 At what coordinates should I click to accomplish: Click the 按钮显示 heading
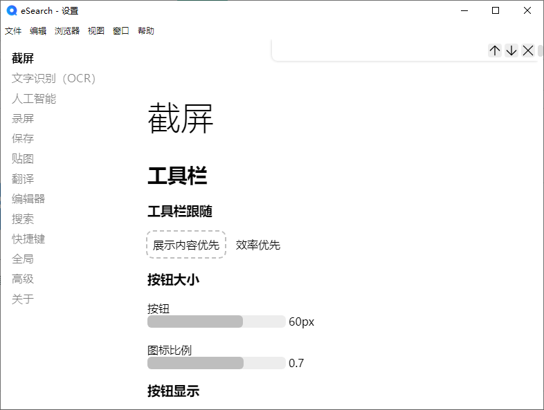[x=174, y=391]
